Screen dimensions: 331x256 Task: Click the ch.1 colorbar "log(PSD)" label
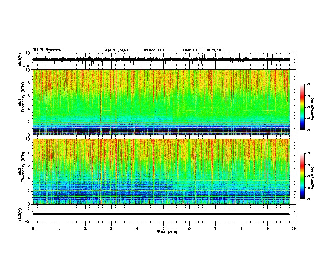tap(313, 109)
